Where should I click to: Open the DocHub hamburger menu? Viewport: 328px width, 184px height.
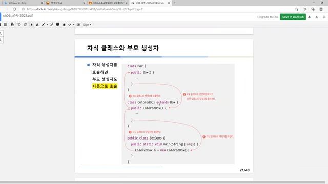(x=324, y=17)
